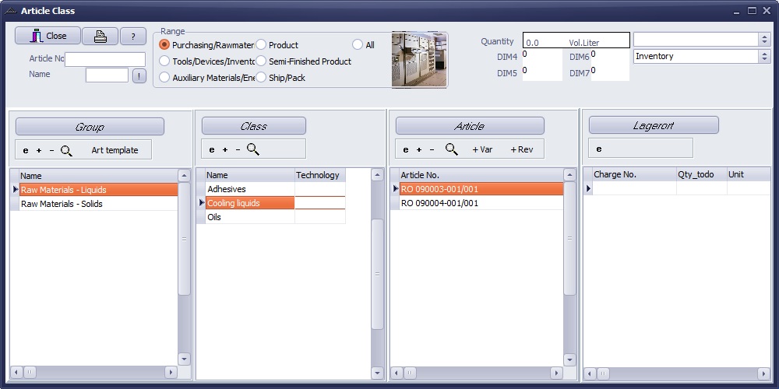Viewport: 779px width, 389px height.
Task: Click the magnifier search icon in Group panel
Action: pos(66,150)
